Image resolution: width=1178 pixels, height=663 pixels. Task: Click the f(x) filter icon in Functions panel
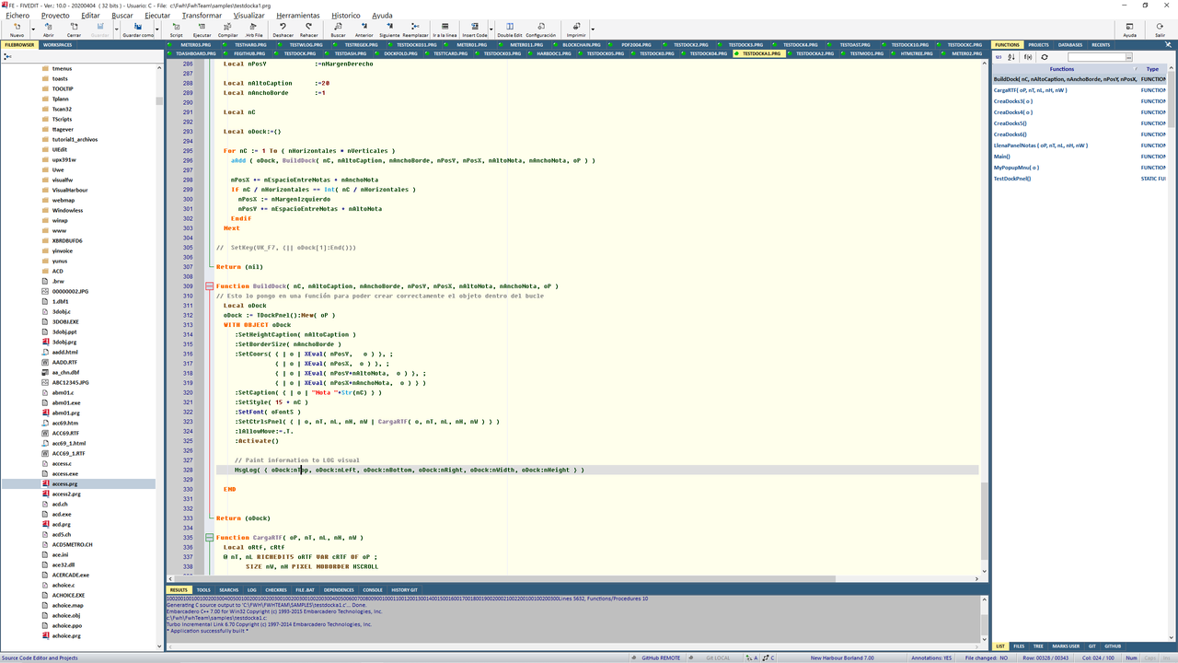tap(1028, 57)
